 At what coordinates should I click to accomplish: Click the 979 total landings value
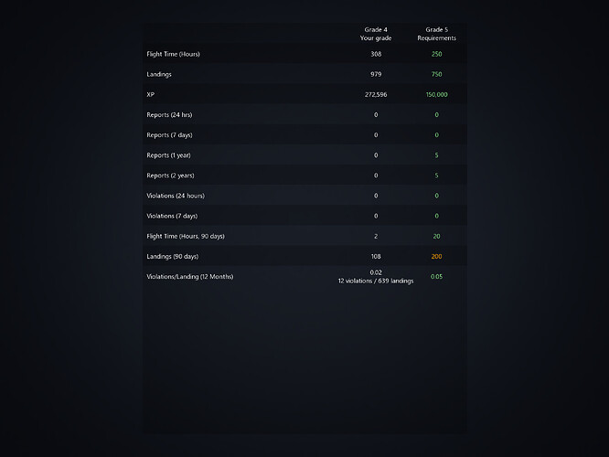pos(376,74)
